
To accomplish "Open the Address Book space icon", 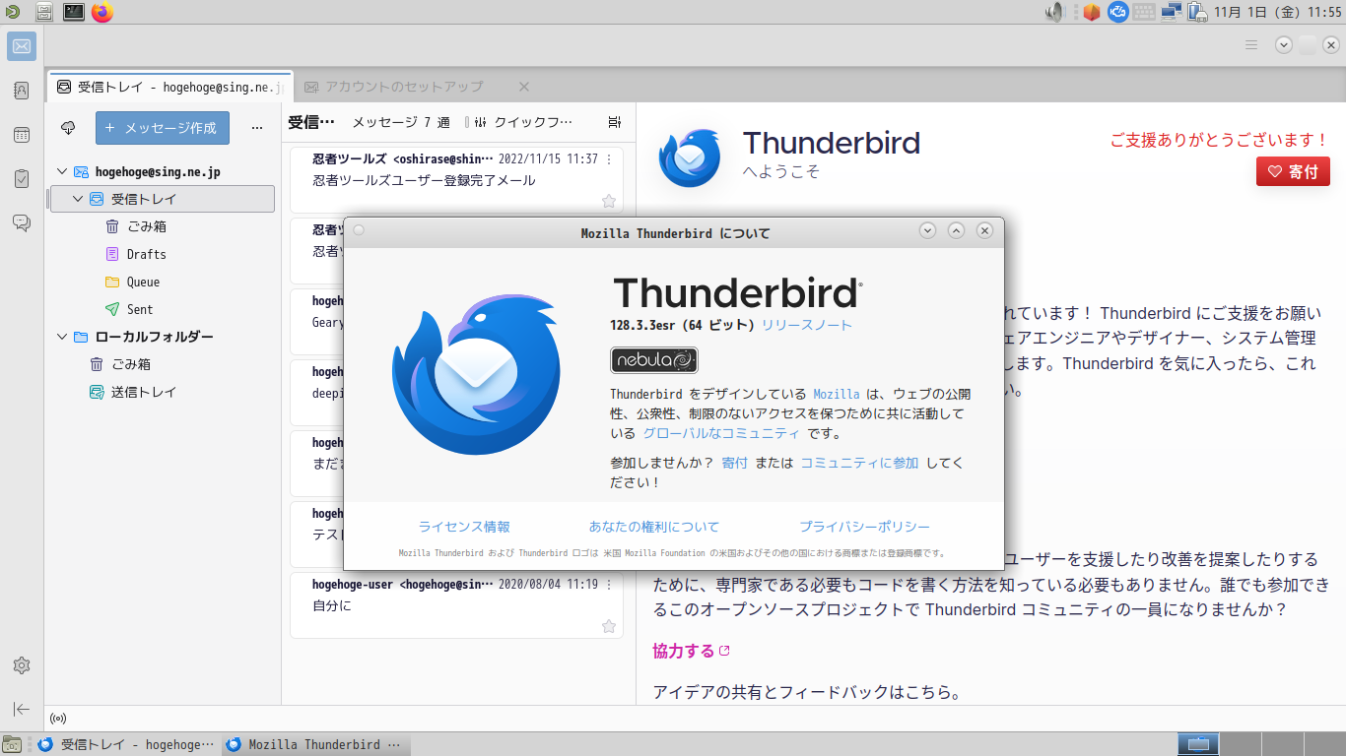I will pos(22,91).
